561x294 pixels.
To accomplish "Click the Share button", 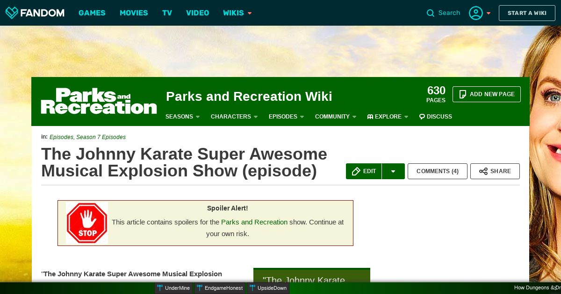I will [495, 171].
